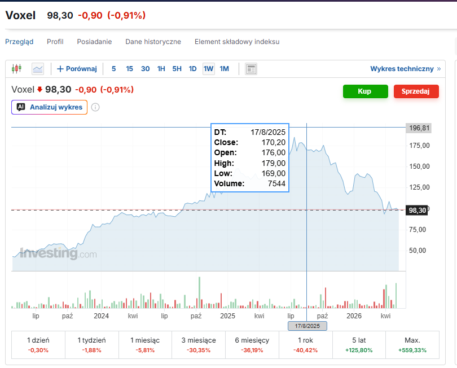Click the 50,00 price axis label

418,251
